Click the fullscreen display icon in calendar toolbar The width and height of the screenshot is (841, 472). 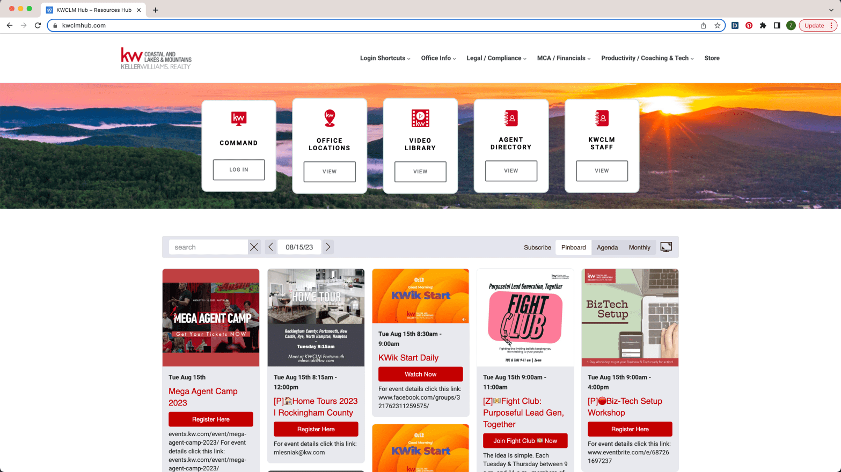click(666, 247)
